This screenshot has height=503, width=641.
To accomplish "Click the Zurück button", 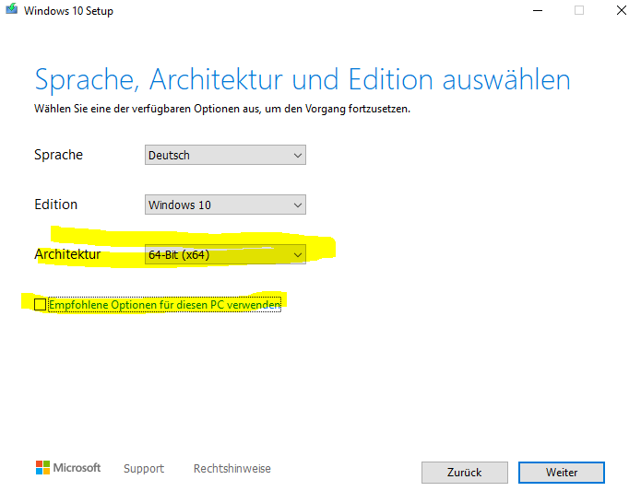I will [465, 473].
